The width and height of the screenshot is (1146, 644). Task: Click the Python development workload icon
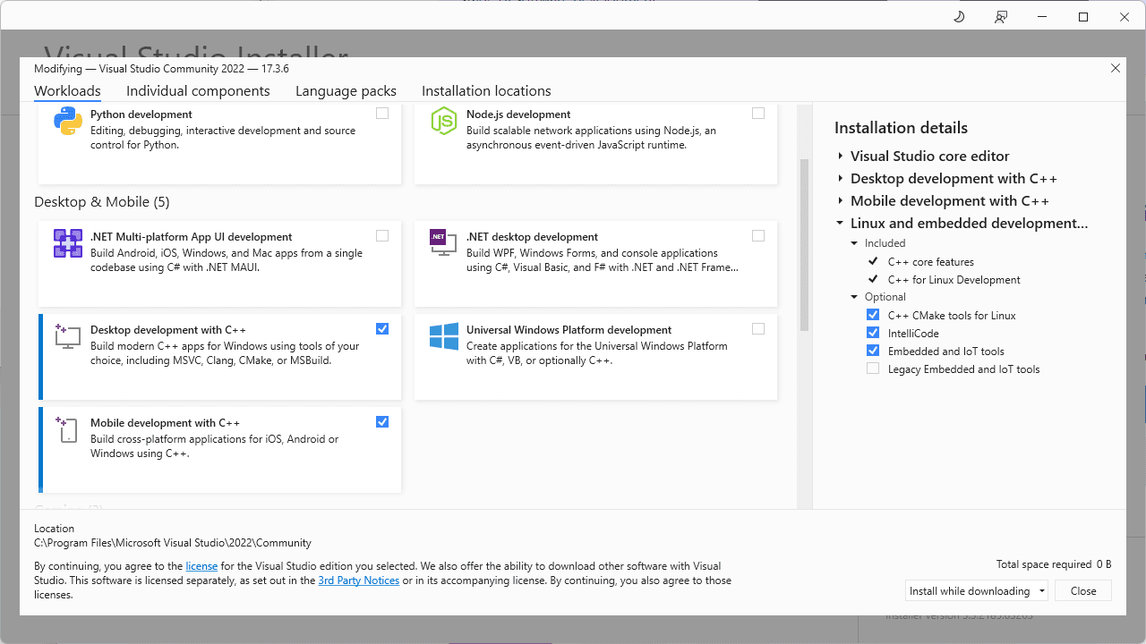pyautogui.click(x=68, y=121)
